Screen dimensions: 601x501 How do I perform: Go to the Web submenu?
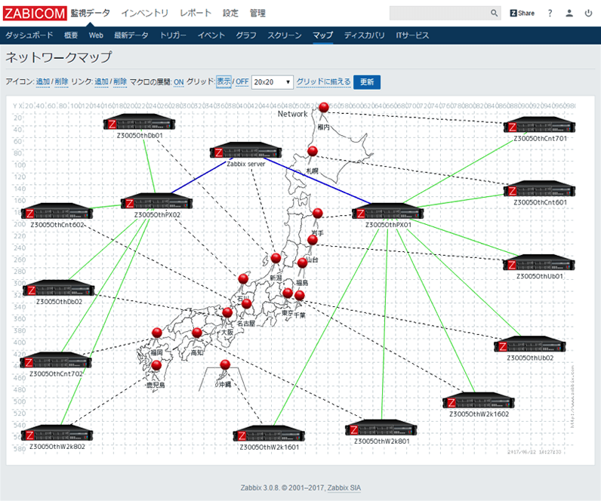click(x=96, y=35)
